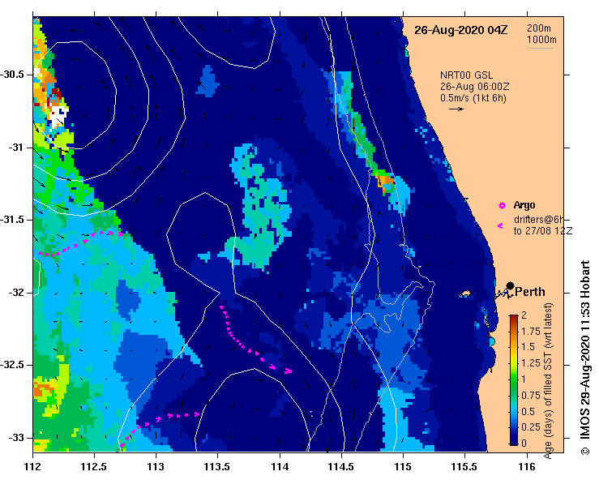The image size is (599, 480).
Task: Click the drifters@6h legend text
Action: point(539,220)
